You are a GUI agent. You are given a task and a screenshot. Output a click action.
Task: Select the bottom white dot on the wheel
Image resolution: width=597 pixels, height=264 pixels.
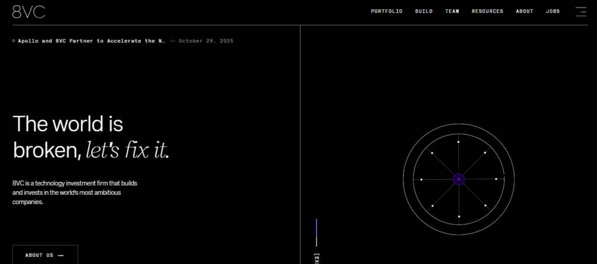(x=459, y=216)
